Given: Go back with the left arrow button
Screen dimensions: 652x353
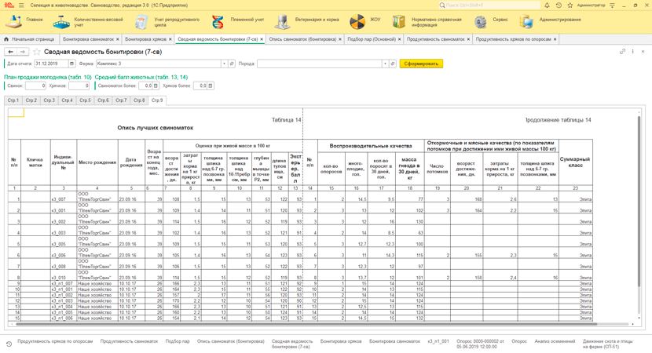Looking at the screenshot, I should coord(11,52).
